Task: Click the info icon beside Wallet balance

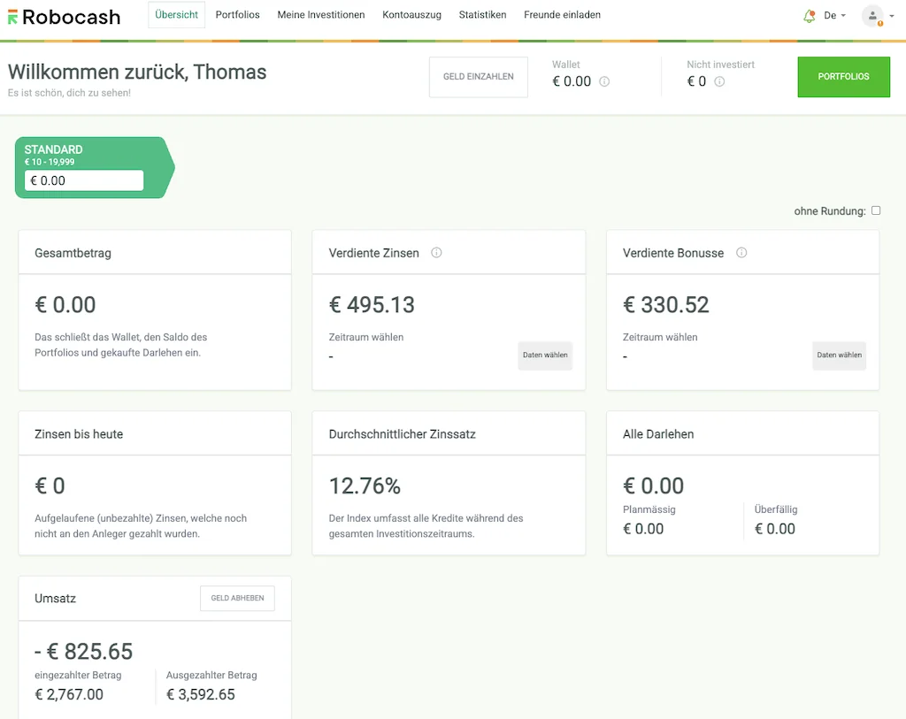Action: click(604, 81)
